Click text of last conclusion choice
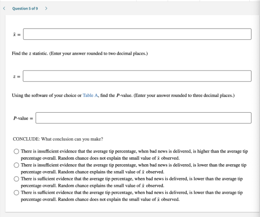This screenshot has height=217, width=260. 132,196
